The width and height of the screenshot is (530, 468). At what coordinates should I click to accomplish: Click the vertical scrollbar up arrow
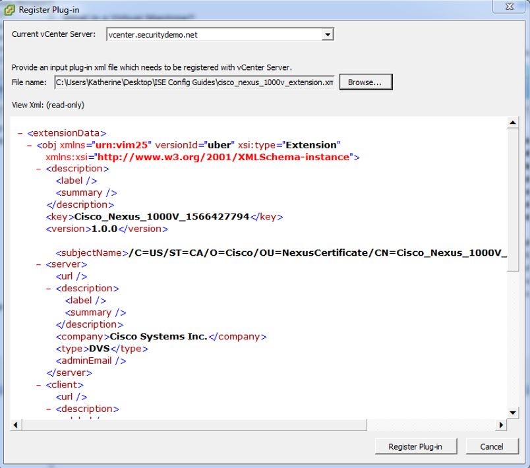(513, 123)
